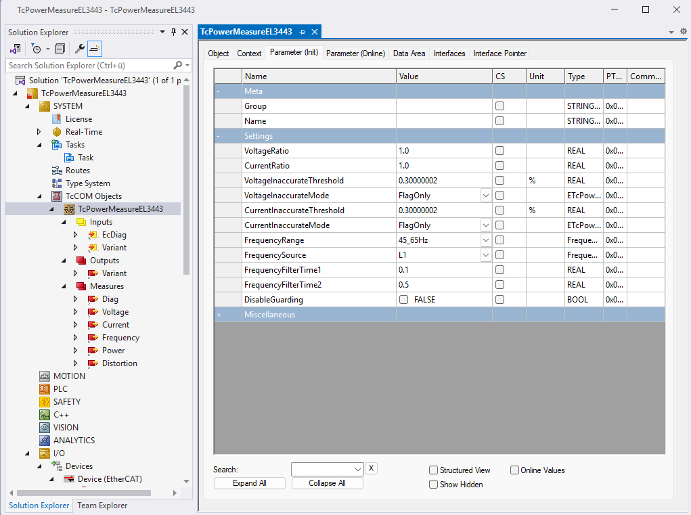This screenshot has width=691, height=515.
Task: Enable the Structured View checkbox
Action: (433, 470)
